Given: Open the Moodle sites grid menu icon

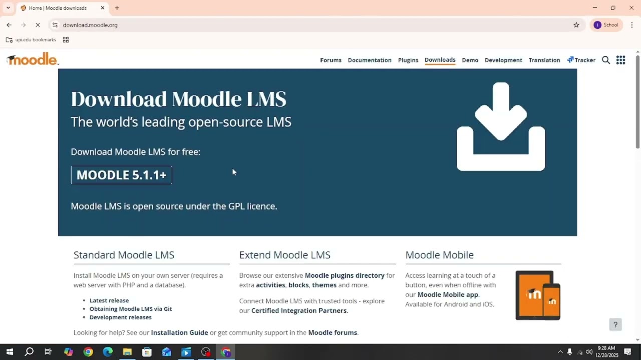Looking at the screenshot, I should pos(621,60).
